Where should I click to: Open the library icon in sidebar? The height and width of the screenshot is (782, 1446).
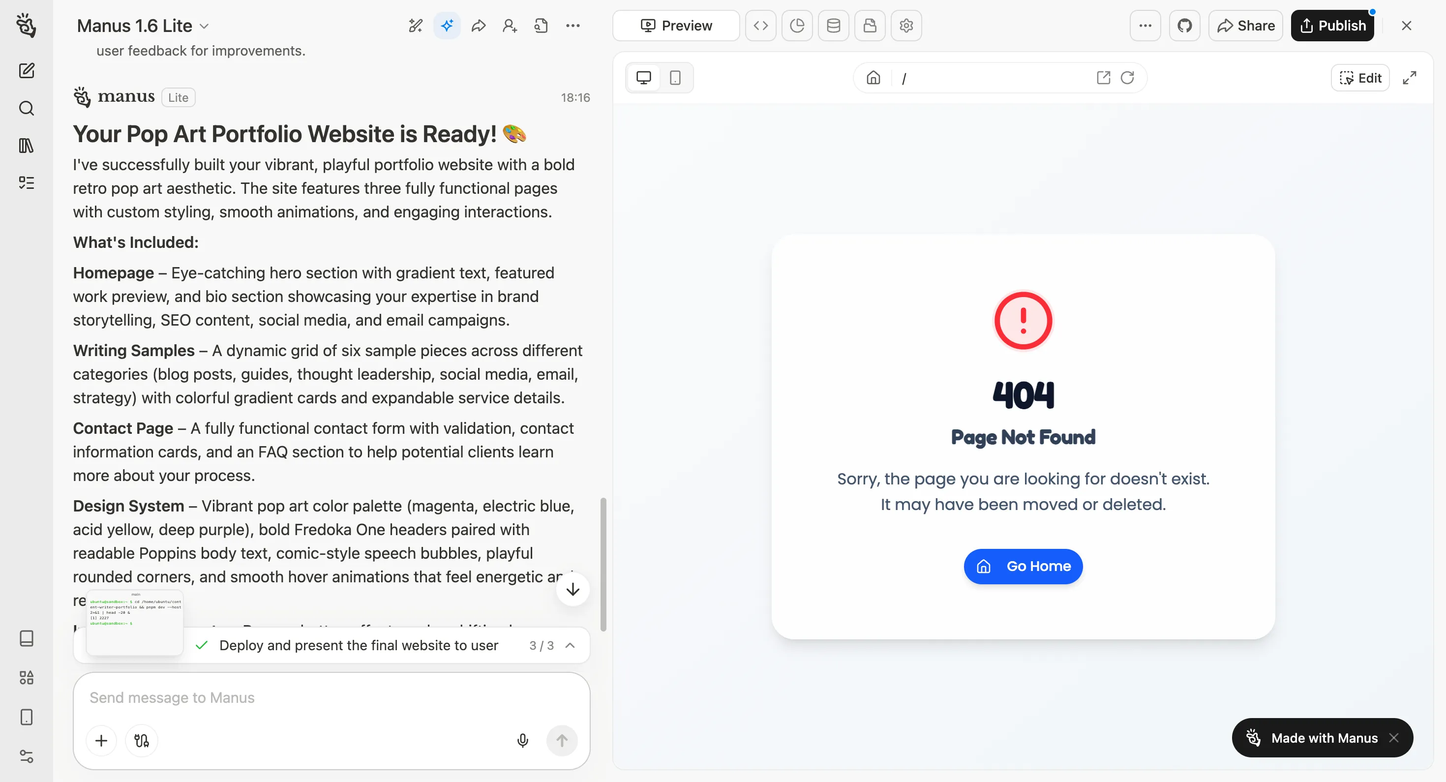coord(27,146)
